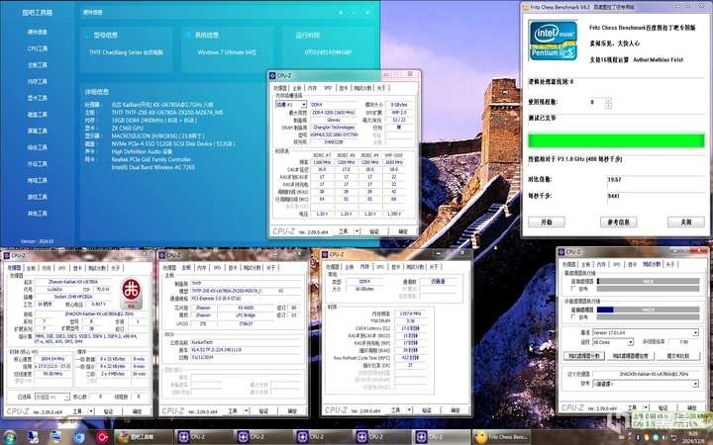Open 关于 tab in CPU-Z benchmark window
This screenshot has height=445, width=713.
(x=670, y=264)
